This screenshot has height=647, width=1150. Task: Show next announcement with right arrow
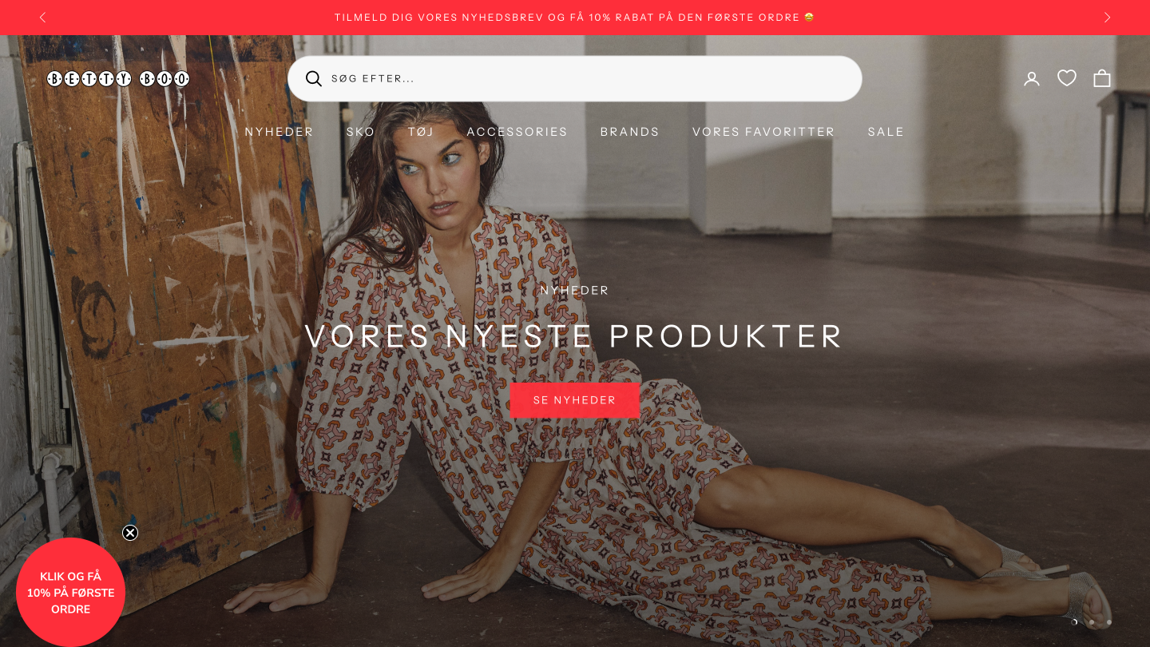point(1107,18)
